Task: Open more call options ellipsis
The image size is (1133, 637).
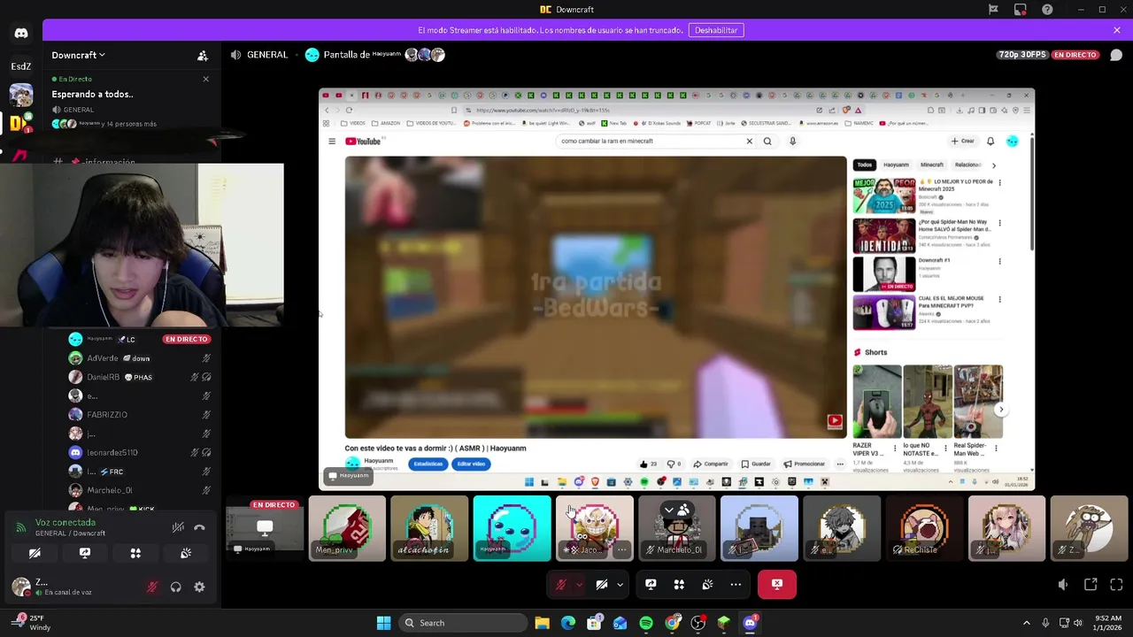Action: tap(736, 585)
